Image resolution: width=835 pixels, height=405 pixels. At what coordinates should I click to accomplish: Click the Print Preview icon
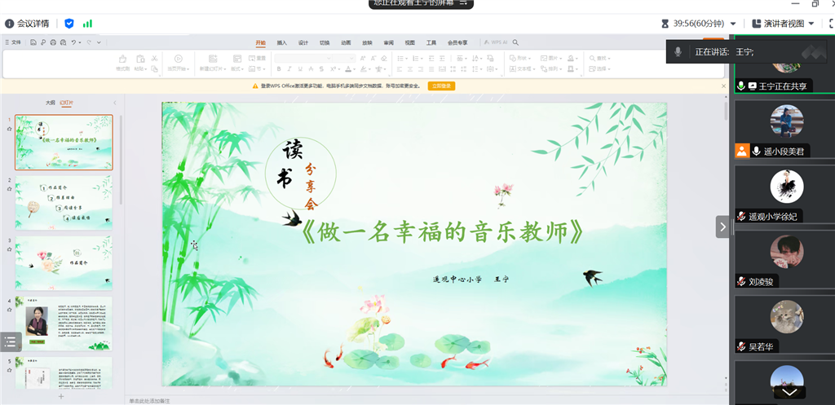click(x=63, y=42)
